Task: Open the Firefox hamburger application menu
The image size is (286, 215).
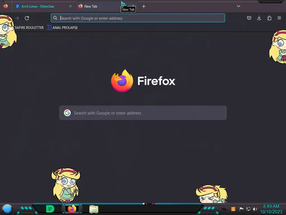Action: pos(279,18)
